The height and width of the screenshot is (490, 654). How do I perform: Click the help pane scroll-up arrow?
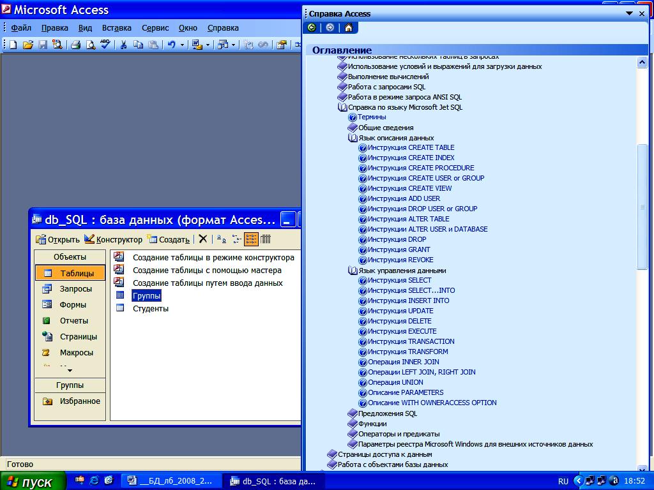click(x=643, y=63)
